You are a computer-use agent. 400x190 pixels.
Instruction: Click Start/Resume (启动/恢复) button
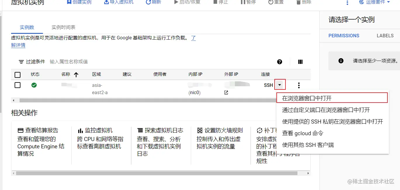coord(187,2)
